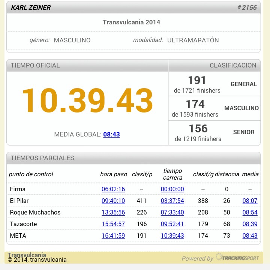Click Firma hora paso 06:02:16
Viewport: 270px width, 270px height.
(x=113, y=189)
